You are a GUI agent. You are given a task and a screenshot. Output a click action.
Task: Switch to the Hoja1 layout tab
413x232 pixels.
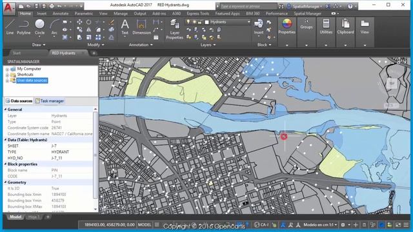(34, 217)
